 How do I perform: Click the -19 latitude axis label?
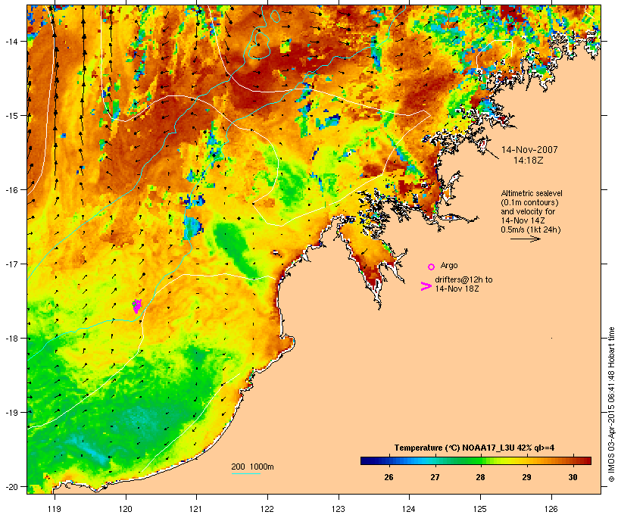[11, 412]
